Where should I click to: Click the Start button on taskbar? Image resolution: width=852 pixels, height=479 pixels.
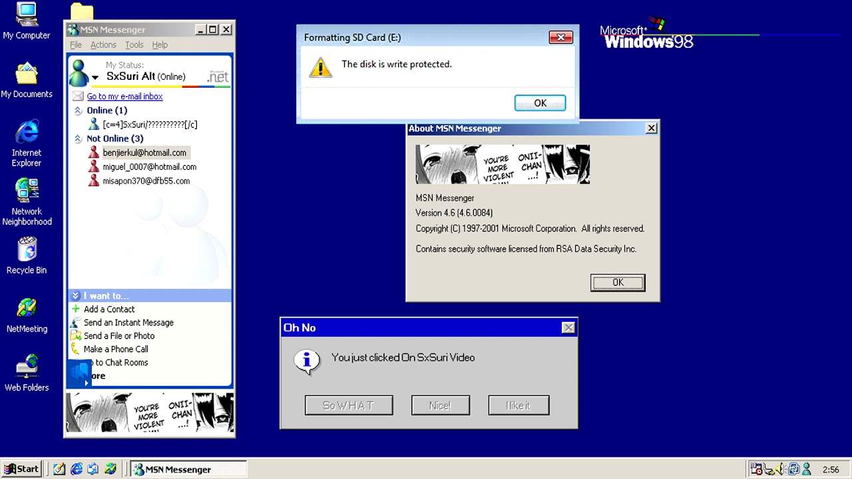point(22,469)
